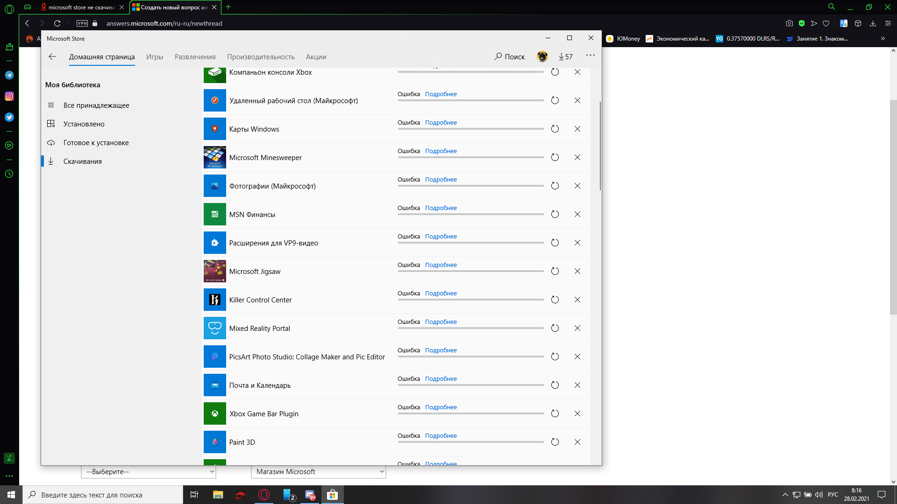Open Подробнее link for MSN Финансы
Screen dimensions: 897x504
tap(441, 208)
